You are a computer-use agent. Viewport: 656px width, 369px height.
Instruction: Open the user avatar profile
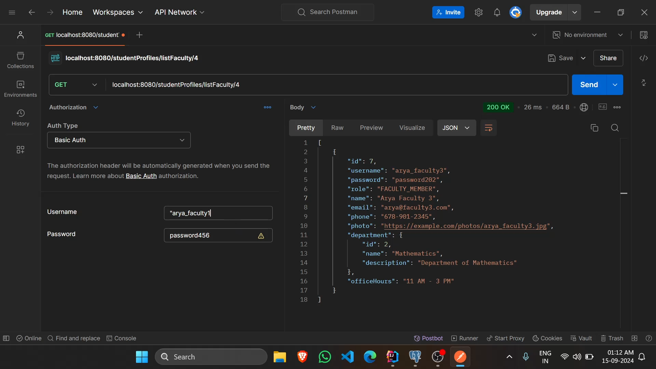coord(516,12)
